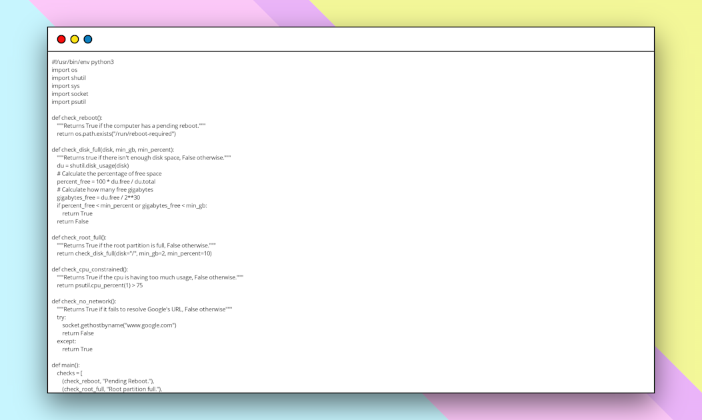The width and height of the screenshot is (702, 420).
Task: Select the import socket line
Action: point(69,93)
